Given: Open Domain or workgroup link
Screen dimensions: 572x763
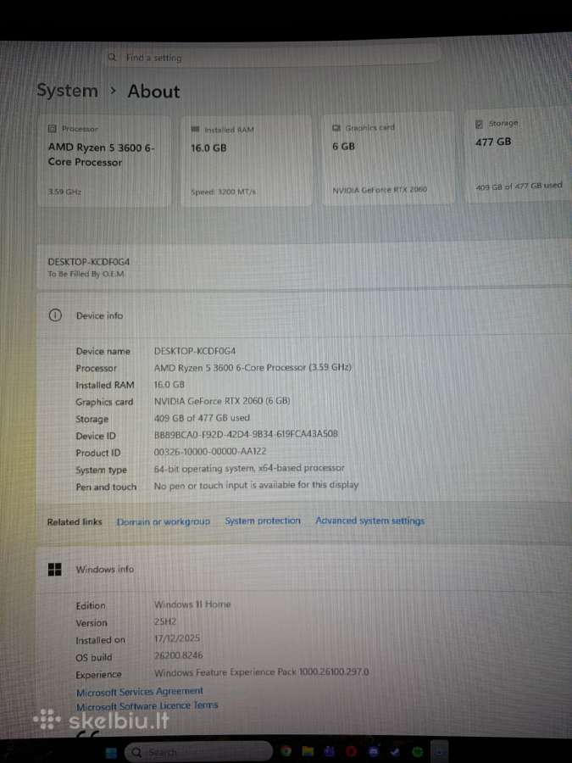Looking at the screenshot, I should tap(164, 521).
